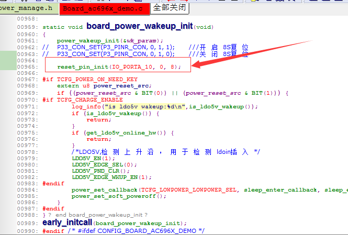Click the #endif on line 00983

coord(53,184)
